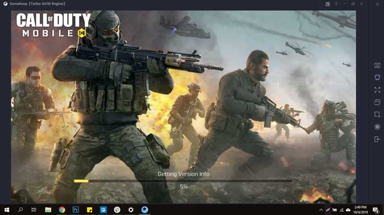Launch Google Chrome from the taskbar

(x=62, y=210)
